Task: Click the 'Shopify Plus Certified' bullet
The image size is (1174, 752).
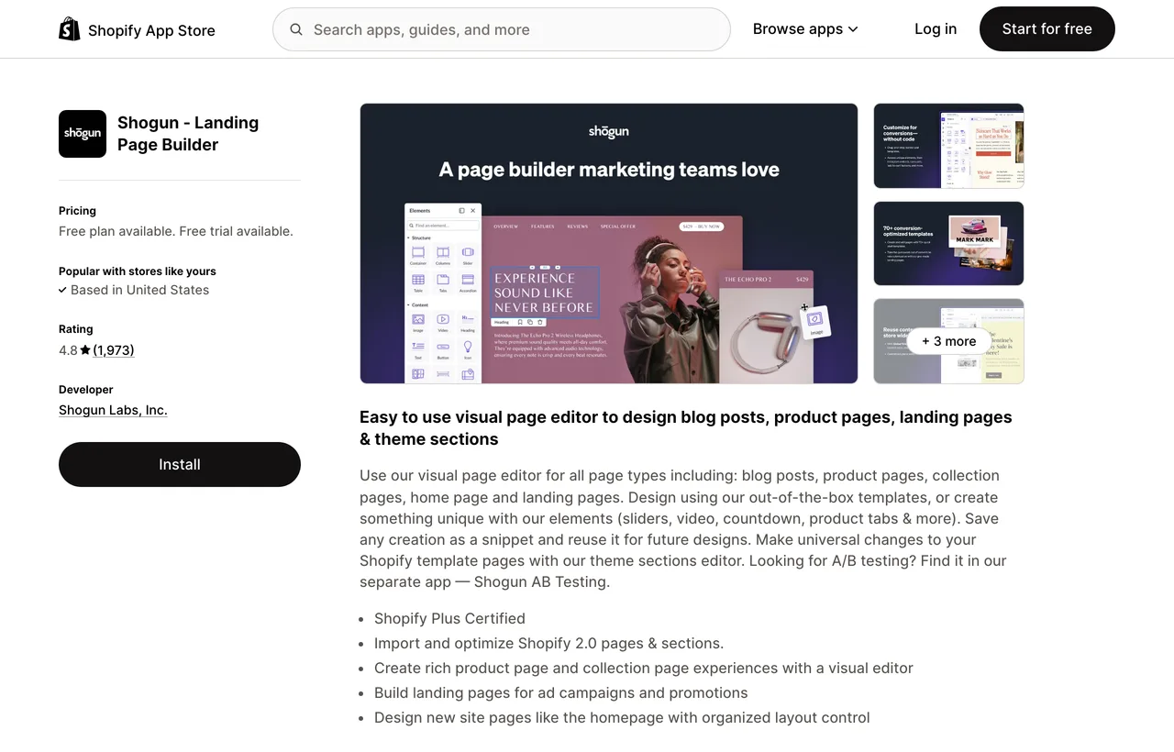Action: pyautogui.click(x=449, y=618)
